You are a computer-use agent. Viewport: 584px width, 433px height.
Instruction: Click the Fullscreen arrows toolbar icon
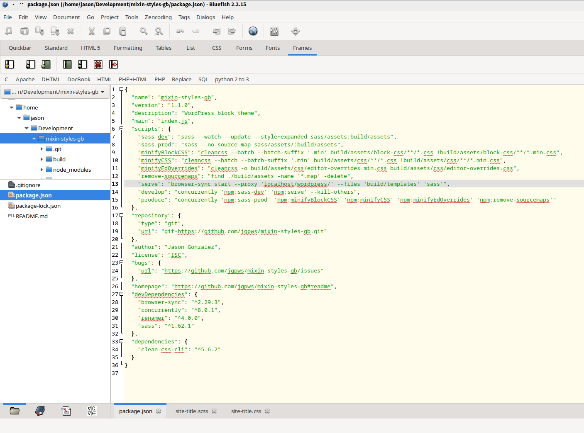pyautogui.click(x=296, y=31)
